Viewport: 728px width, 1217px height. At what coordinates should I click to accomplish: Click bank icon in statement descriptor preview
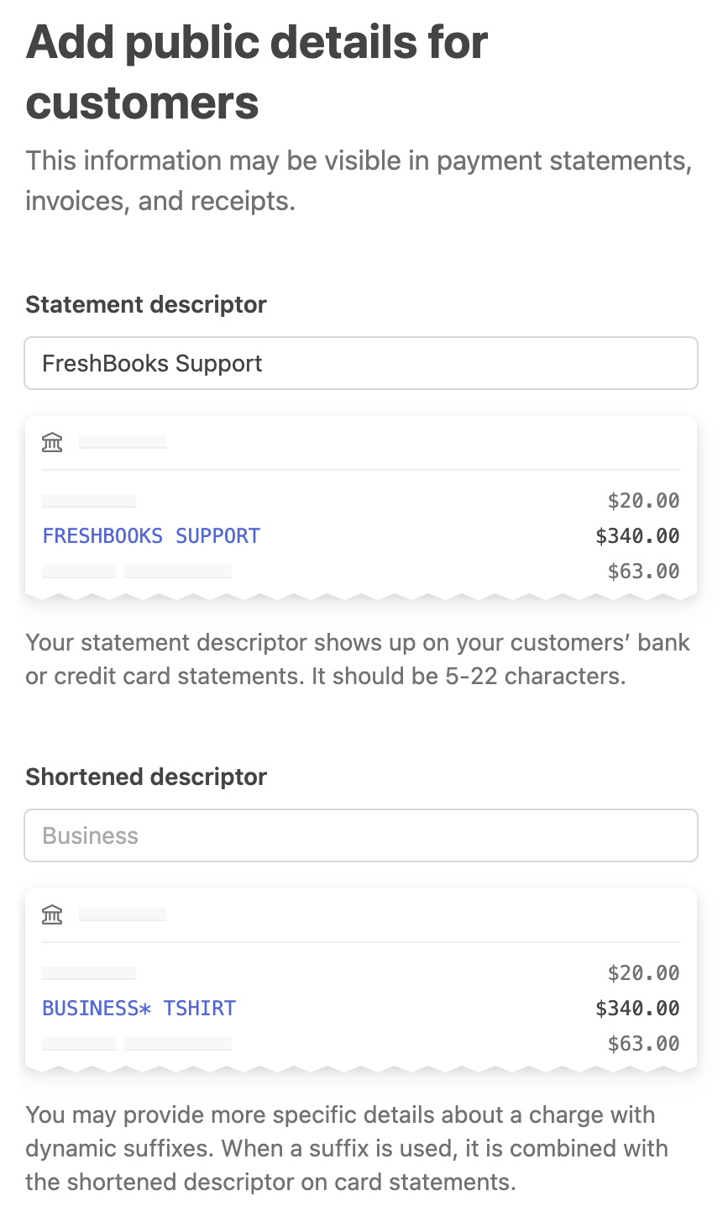(x=52, y=442)
